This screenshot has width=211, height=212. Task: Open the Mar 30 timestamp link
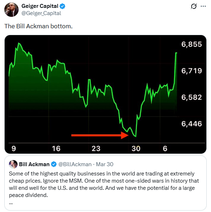[x=105, y=164]
